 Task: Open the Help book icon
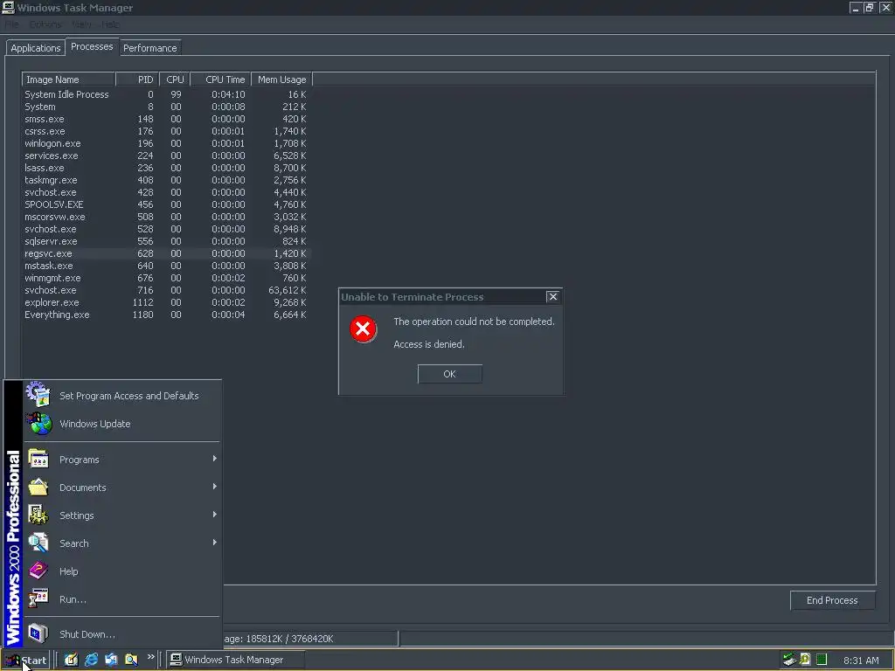tap(38, 571)
